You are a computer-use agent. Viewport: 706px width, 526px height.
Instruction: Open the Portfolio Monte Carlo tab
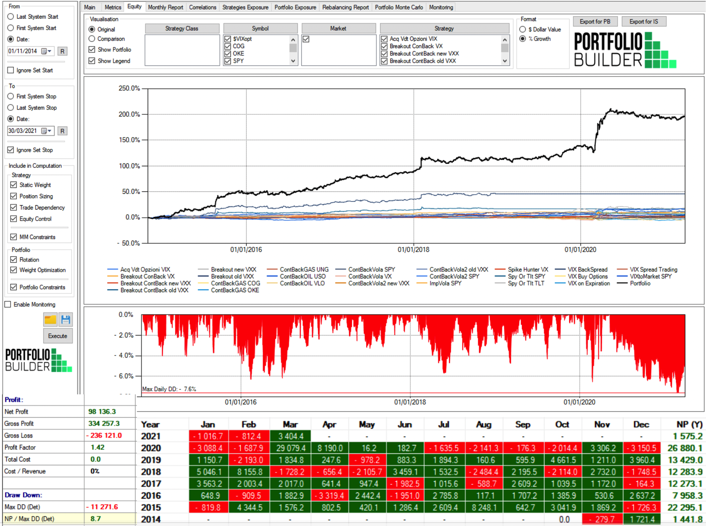399,7
